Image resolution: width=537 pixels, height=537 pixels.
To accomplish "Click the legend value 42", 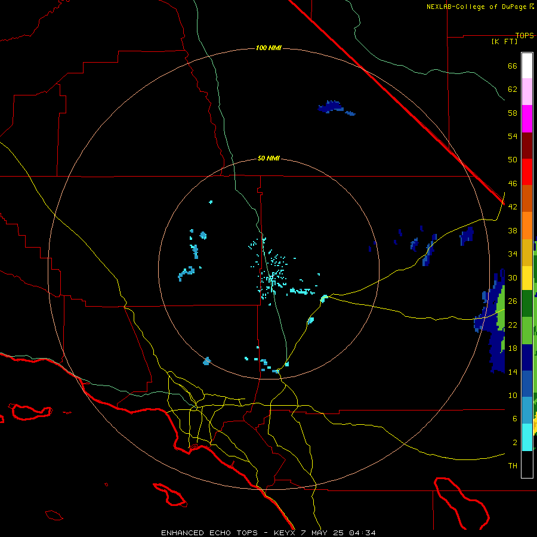I will 513,206.
